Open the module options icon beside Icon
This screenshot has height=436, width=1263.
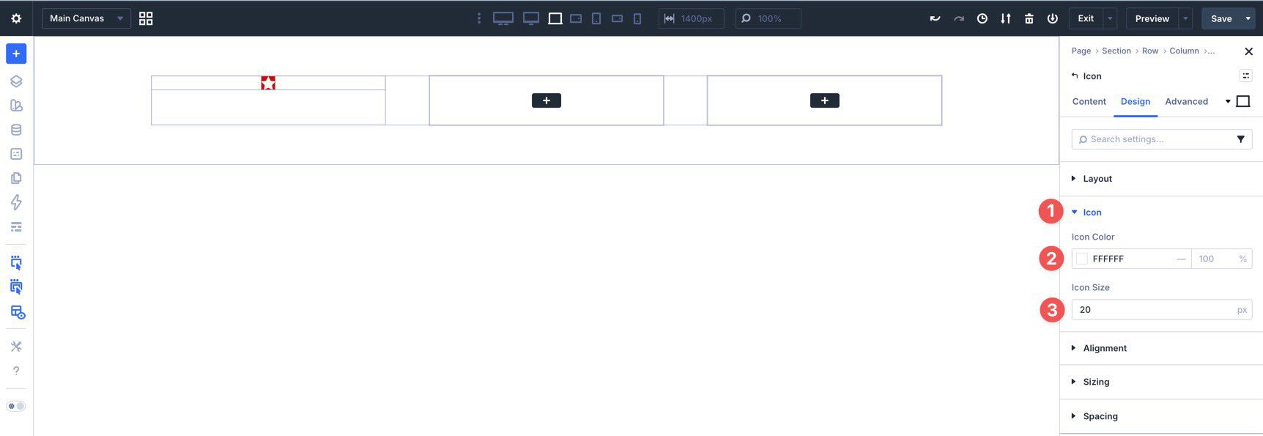pyautogui.click(x=1245, y=75)
